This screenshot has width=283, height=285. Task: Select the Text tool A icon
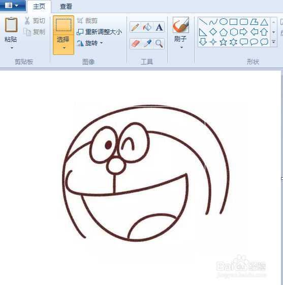tap(159, 27)
